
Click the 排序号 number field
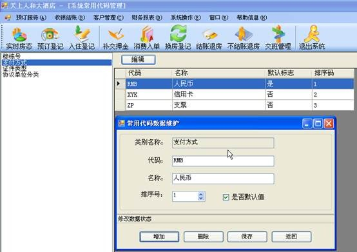(x=185, y=196)
